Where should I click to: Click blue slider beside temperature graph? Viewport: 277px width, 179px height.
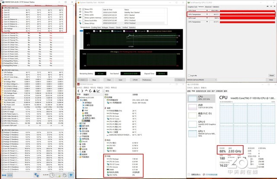pyautogui.click(x=81, y=31)
